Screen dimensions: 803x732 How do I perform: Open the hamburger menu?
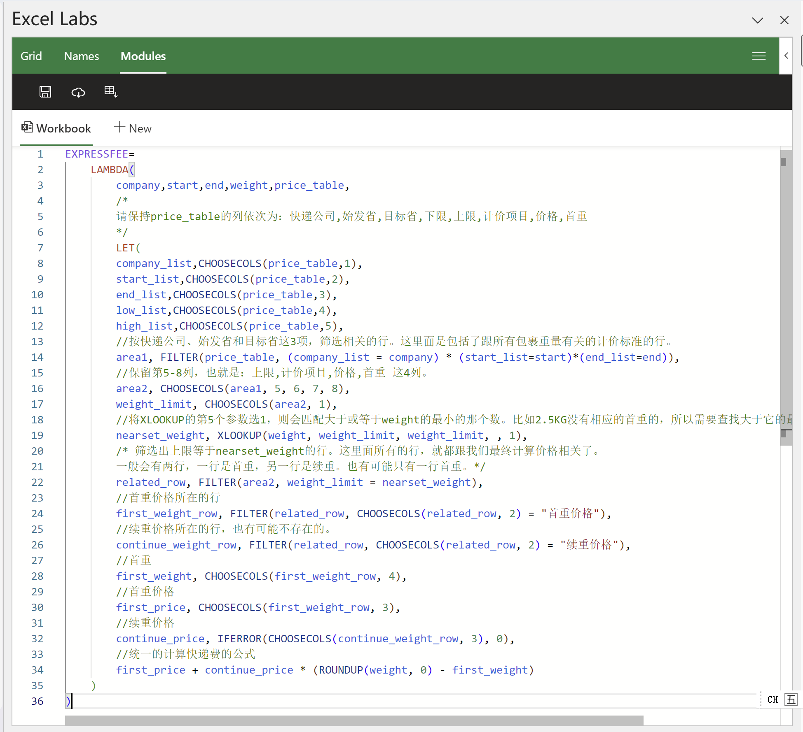point(759,56)
